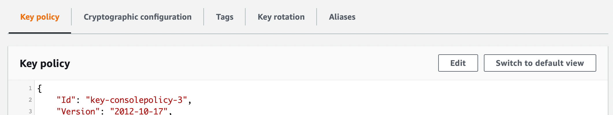Go to the Key rotation tab
This screenshot has height=115, width=613.
pos(281,17)
